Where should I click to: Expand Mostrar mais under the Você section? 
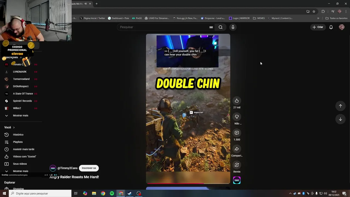point(21,171)
